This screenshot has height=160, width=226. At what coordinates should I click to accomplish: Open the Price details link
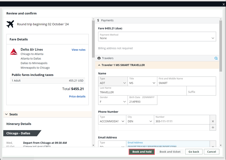(77, 96)
